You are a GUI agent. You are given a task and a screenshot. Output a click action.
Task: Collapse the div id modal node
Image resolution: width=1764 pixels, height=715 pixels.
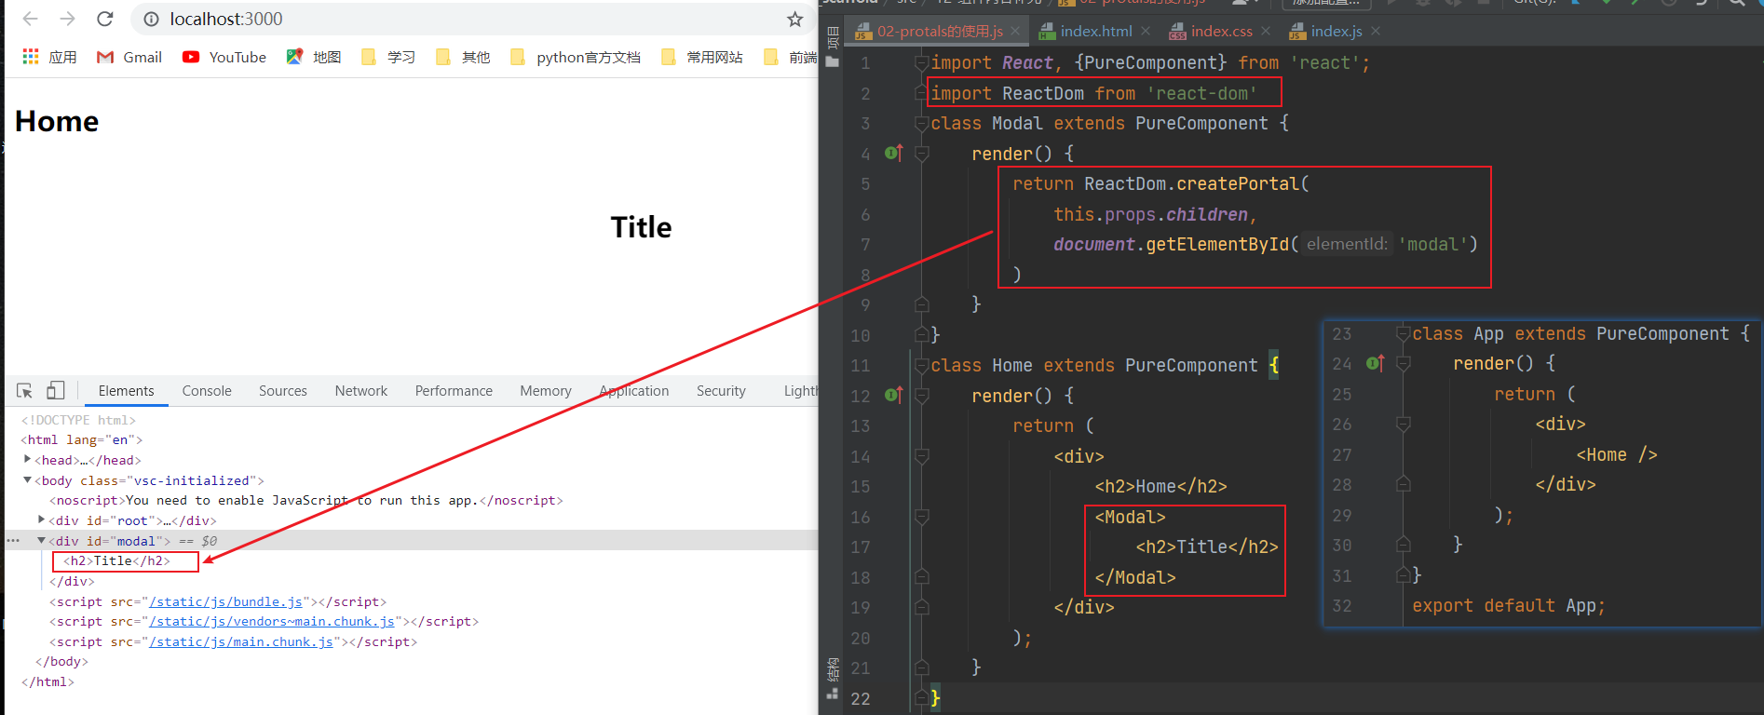tap(41, 541)
